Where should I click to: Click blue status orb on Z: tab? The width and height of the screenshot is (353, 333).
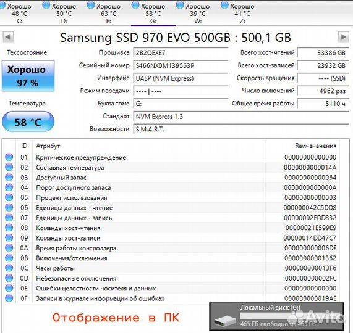[224, 6]
